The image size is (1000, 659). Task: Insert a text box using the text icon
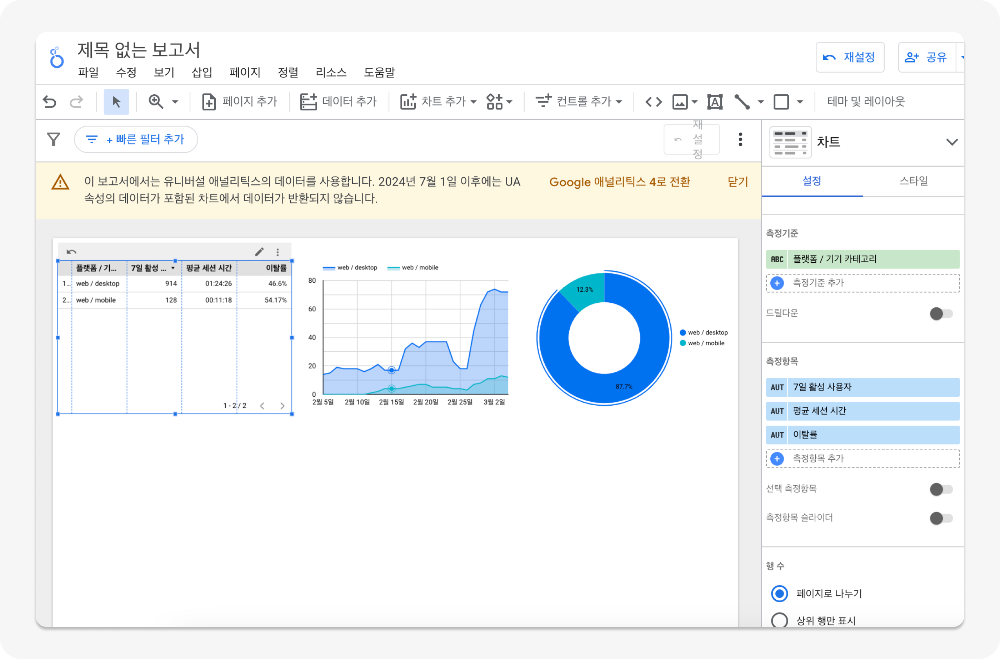(715, 102)
